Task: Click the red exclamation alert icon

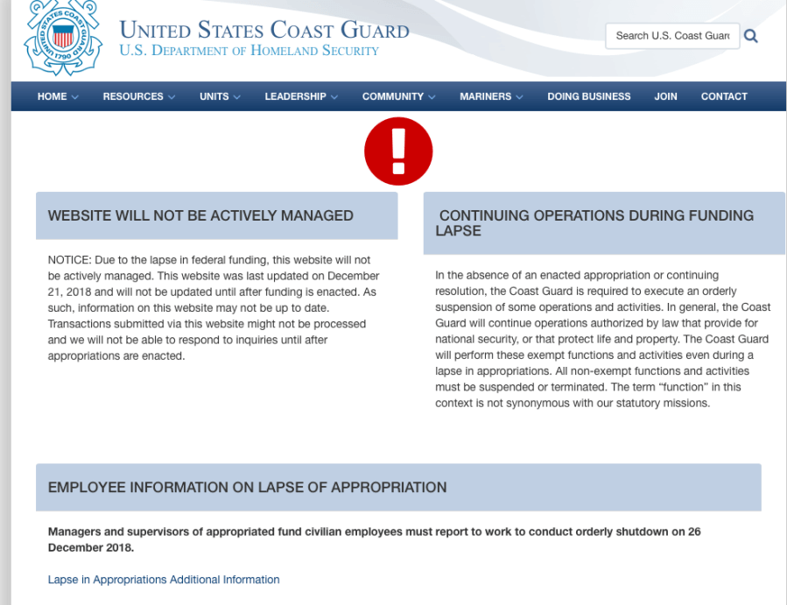Action: click(398, 151)
